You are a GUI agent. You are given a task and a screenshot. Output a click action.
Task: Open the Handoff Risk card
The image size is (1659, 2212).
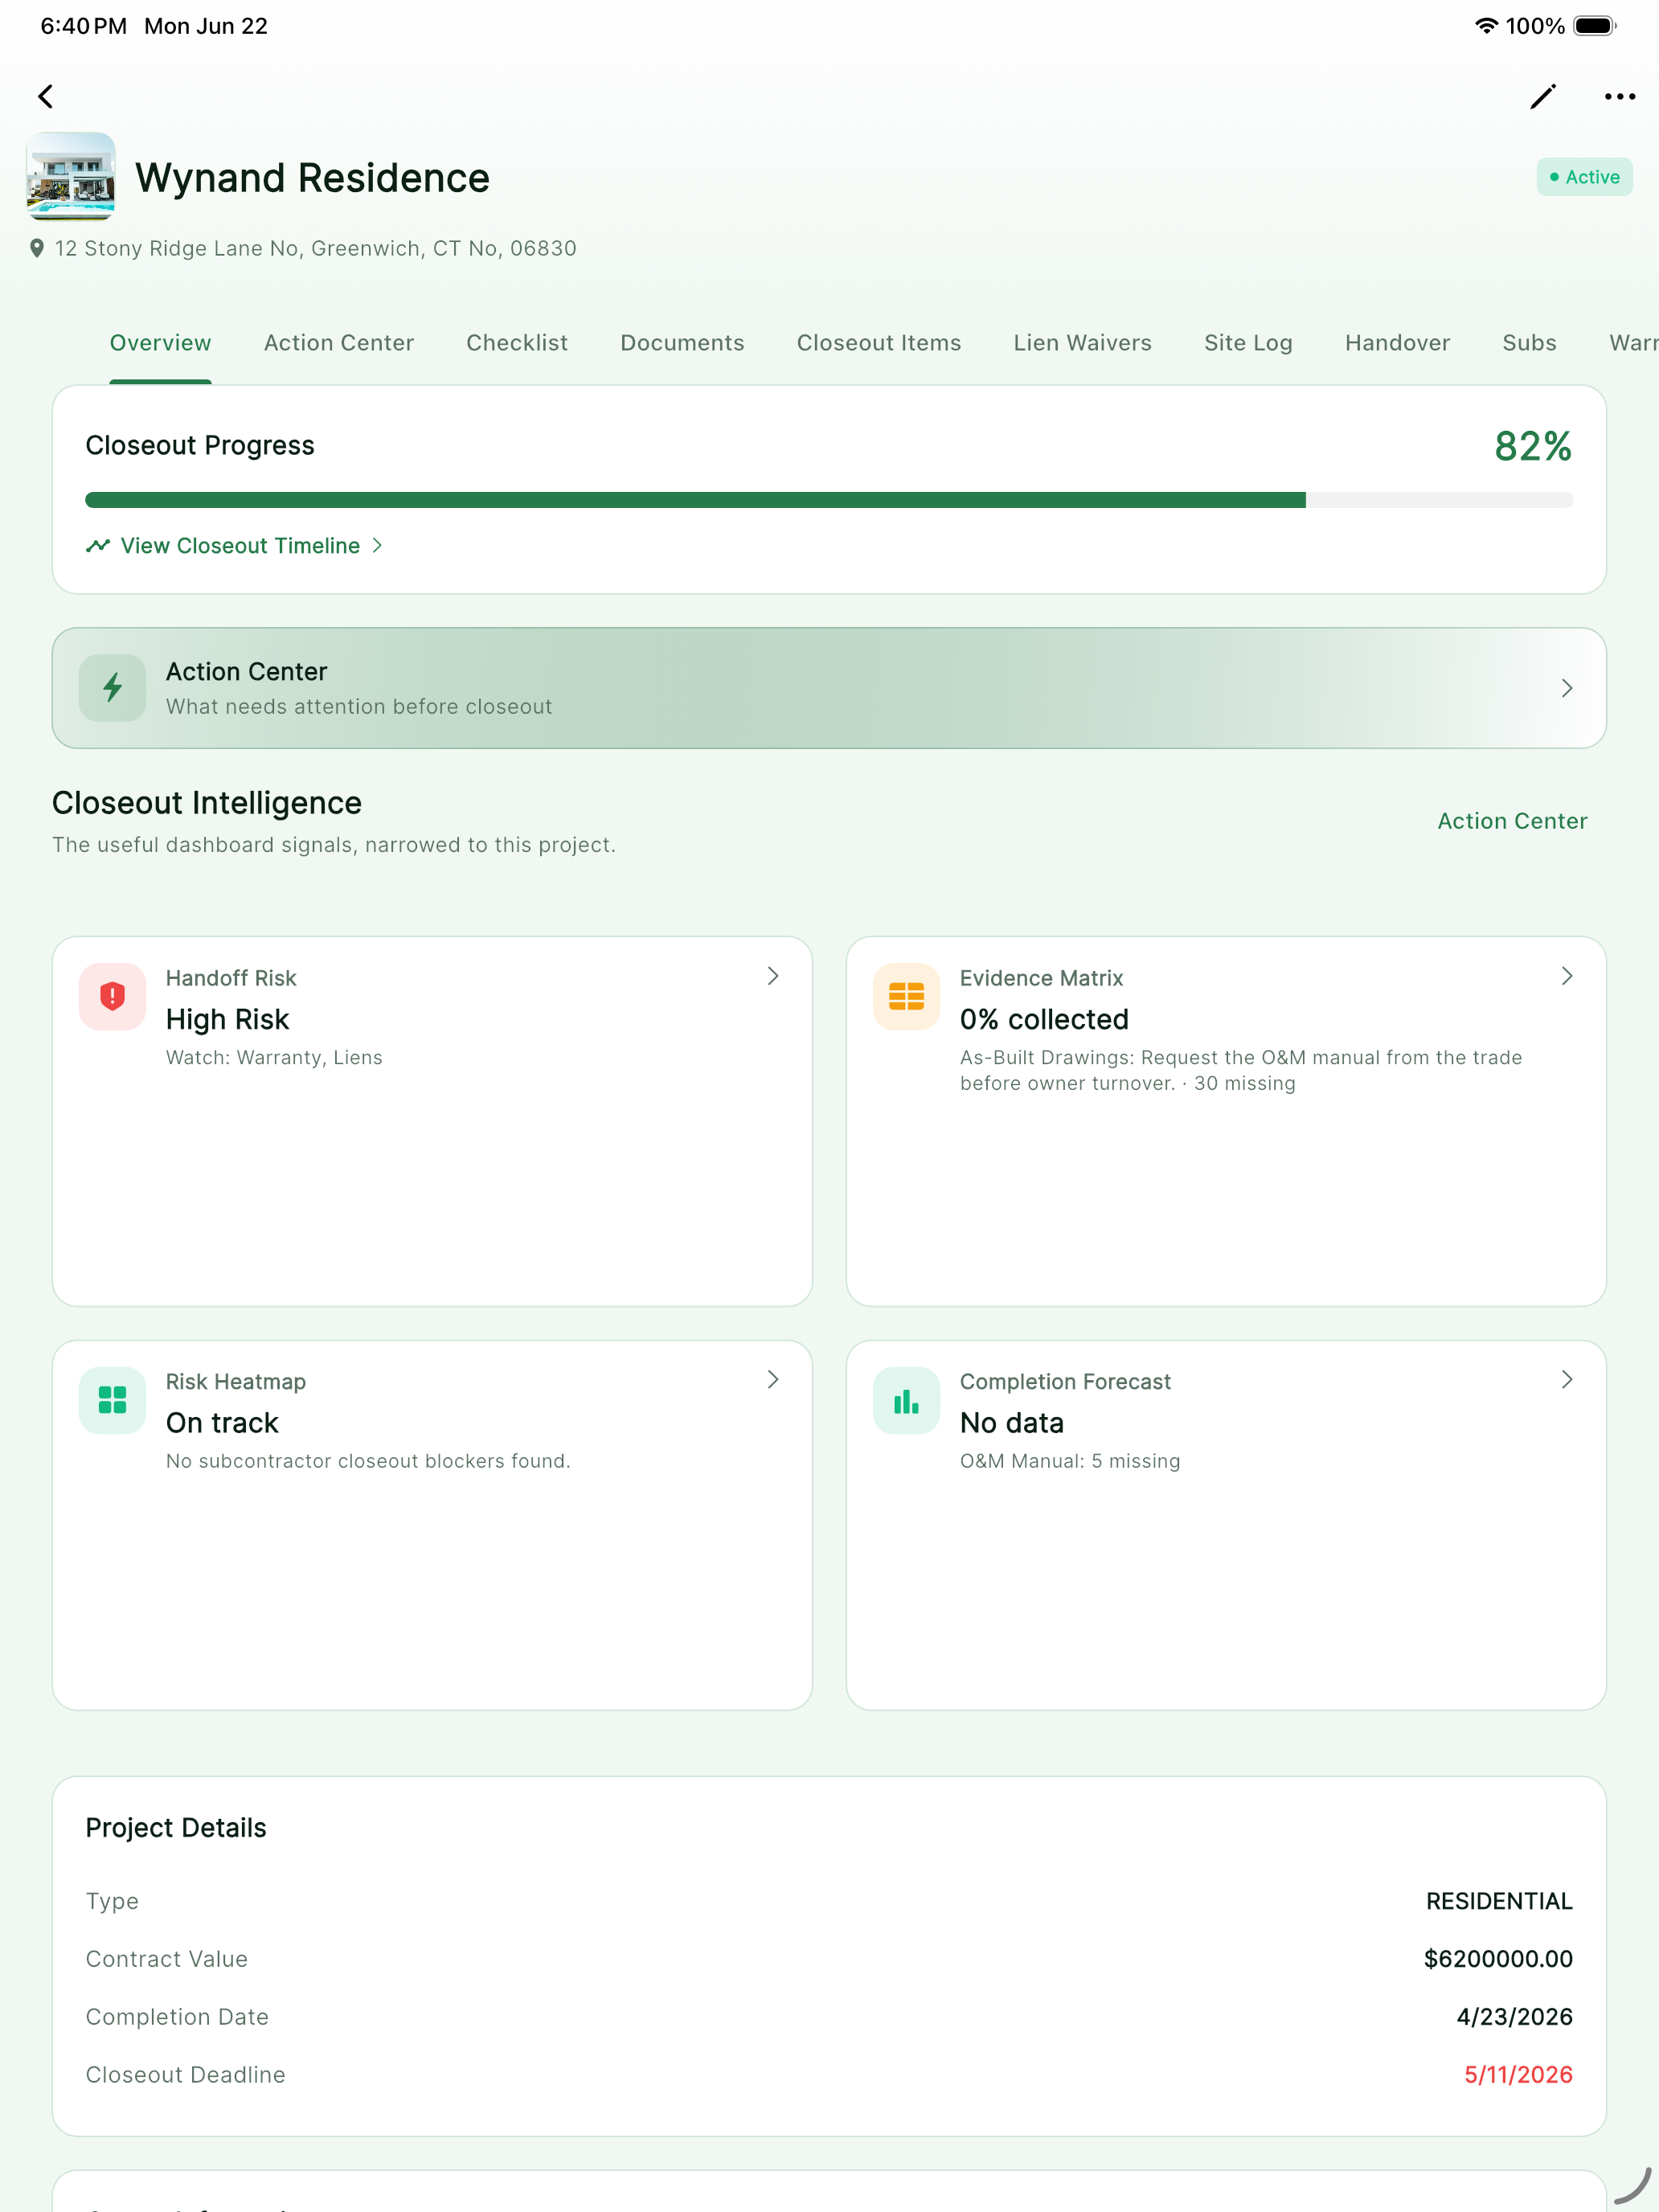tap(432, 1121)
